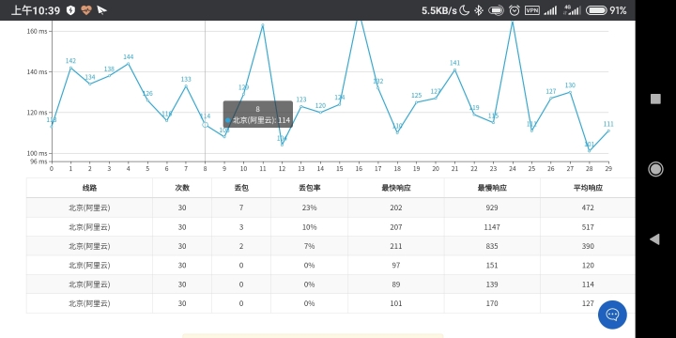Click the chart data point labeled 123
Screen dimensions: 676x338
coord(301,106)
